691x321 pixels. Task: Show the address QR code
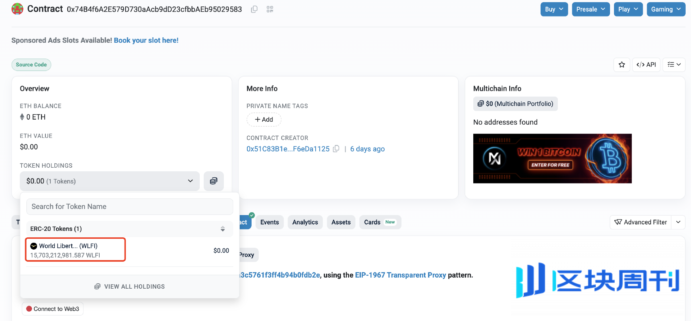tap(270, 9)
